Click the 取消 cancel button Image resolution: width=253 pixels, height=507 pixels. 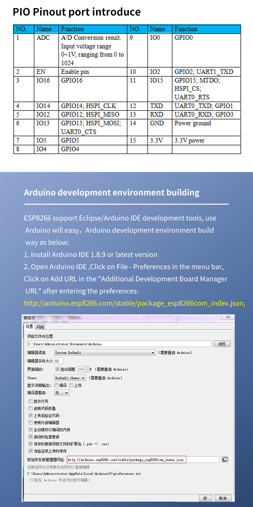tap(223, 498)
